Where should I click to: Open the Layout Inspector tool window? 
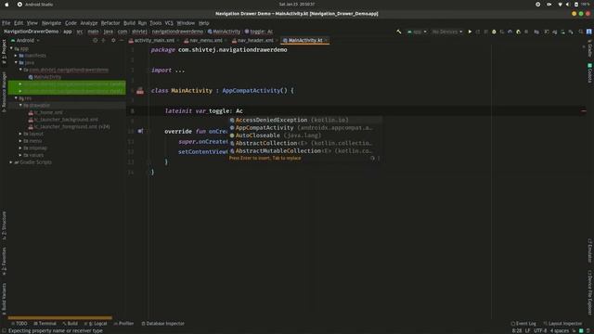point(562,324)
